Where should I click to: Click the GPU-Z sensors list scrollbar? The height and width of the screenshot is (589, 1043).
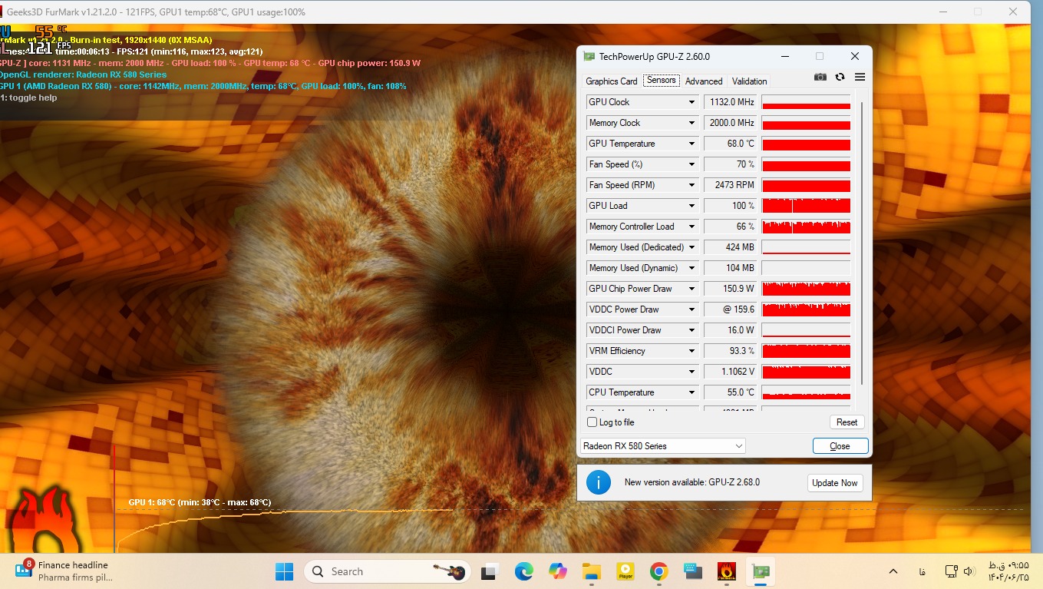863,242
